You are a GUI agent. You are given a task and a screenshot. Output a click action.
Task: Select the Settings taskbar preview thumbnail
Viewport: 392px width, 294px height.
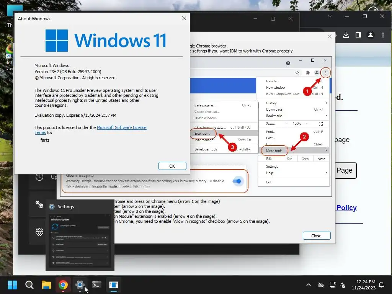(80, 241)
